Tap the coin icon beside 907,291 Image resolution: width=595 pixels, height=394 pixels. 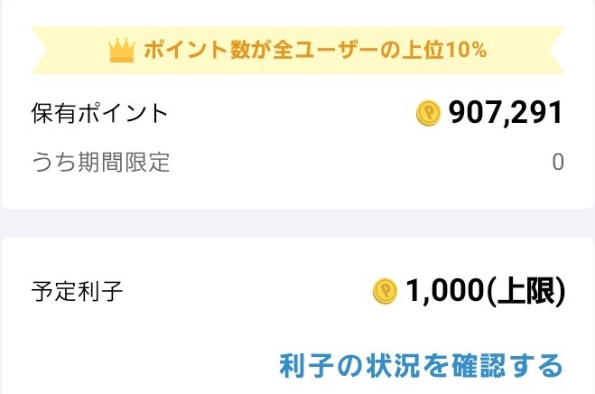tap(428, 113)
